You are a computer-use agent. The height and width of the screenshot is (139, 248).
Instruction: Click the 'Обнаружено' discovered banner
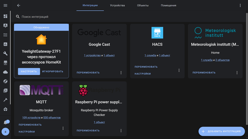pos(41,27)
